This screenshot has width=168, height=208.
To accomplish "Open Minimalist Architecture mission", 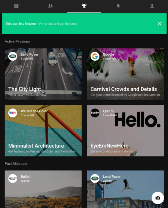I will (x=43, y=131).
